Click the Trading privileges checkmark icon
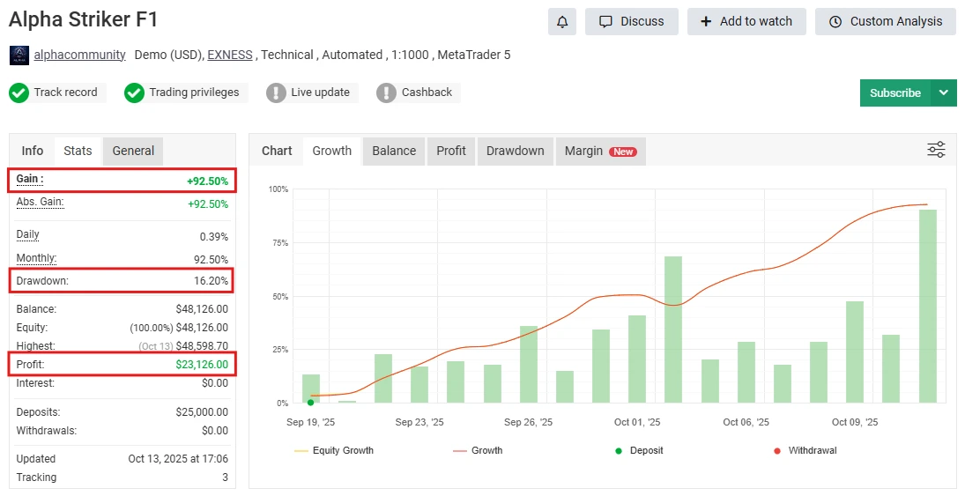The width and height of the screenshot is (965, 496). 134,93
